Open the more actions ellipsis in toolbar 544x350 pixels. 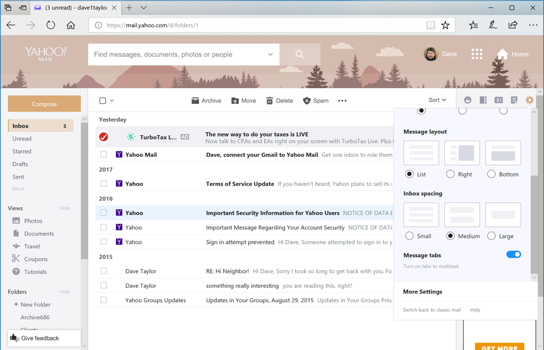point(343,101)
